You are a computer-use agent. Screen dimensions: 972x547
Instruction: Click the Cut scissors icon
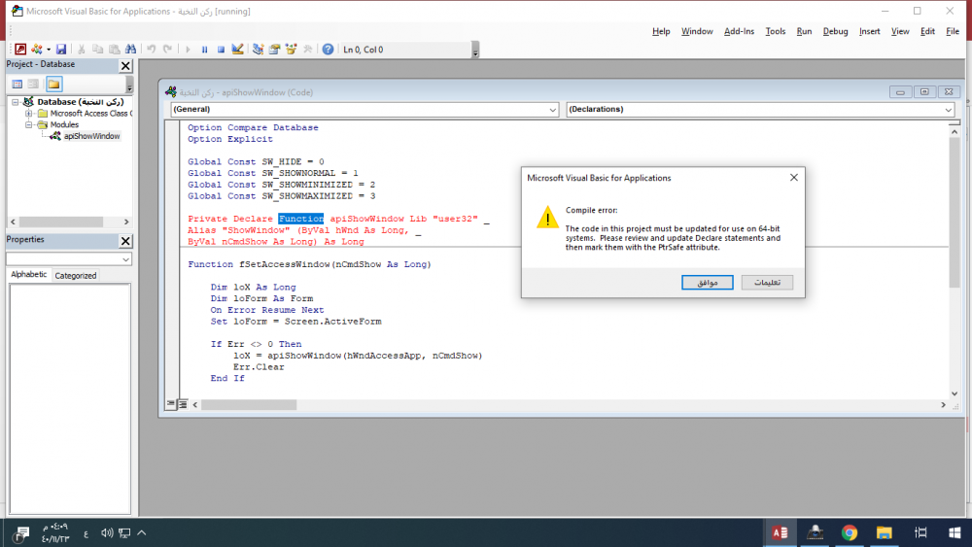tap(82, 49)
